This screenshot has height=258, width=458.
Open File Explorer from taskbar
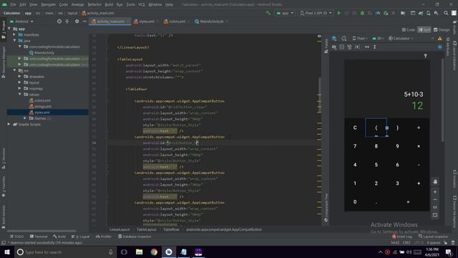(x=139, y=252)
